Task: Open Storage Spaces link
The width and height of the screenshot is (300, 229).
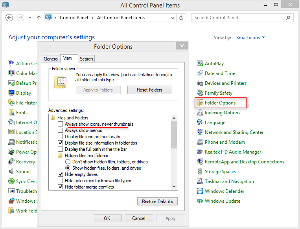Action: click(x=220, y=172)
